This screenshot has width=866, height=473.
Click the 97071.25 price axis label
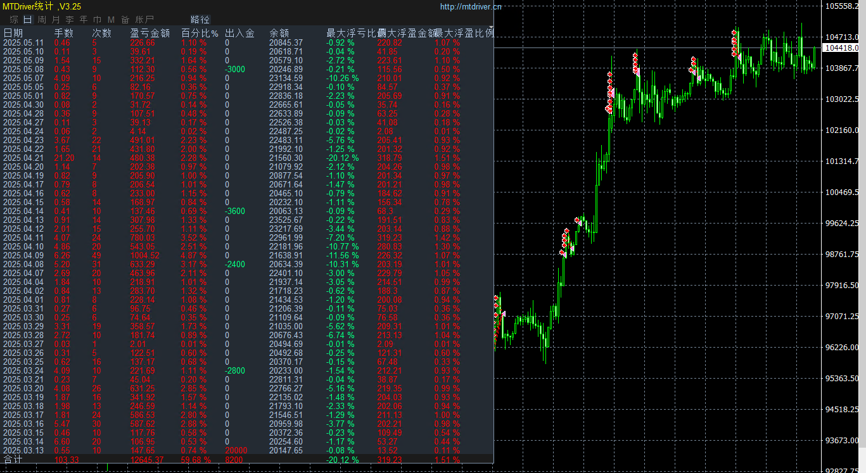click(x=843, y=316)
